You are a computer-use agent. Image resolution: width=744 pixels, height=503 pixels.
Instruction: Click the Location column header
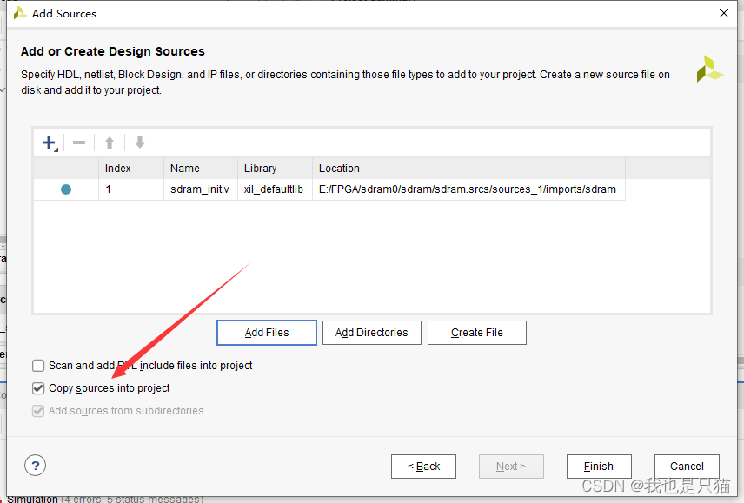pyautogui.click(x=468, y=169)
